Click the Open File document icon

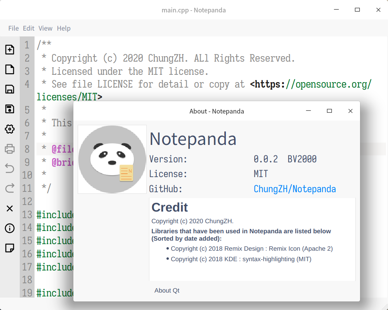click(x=10, y=69)
